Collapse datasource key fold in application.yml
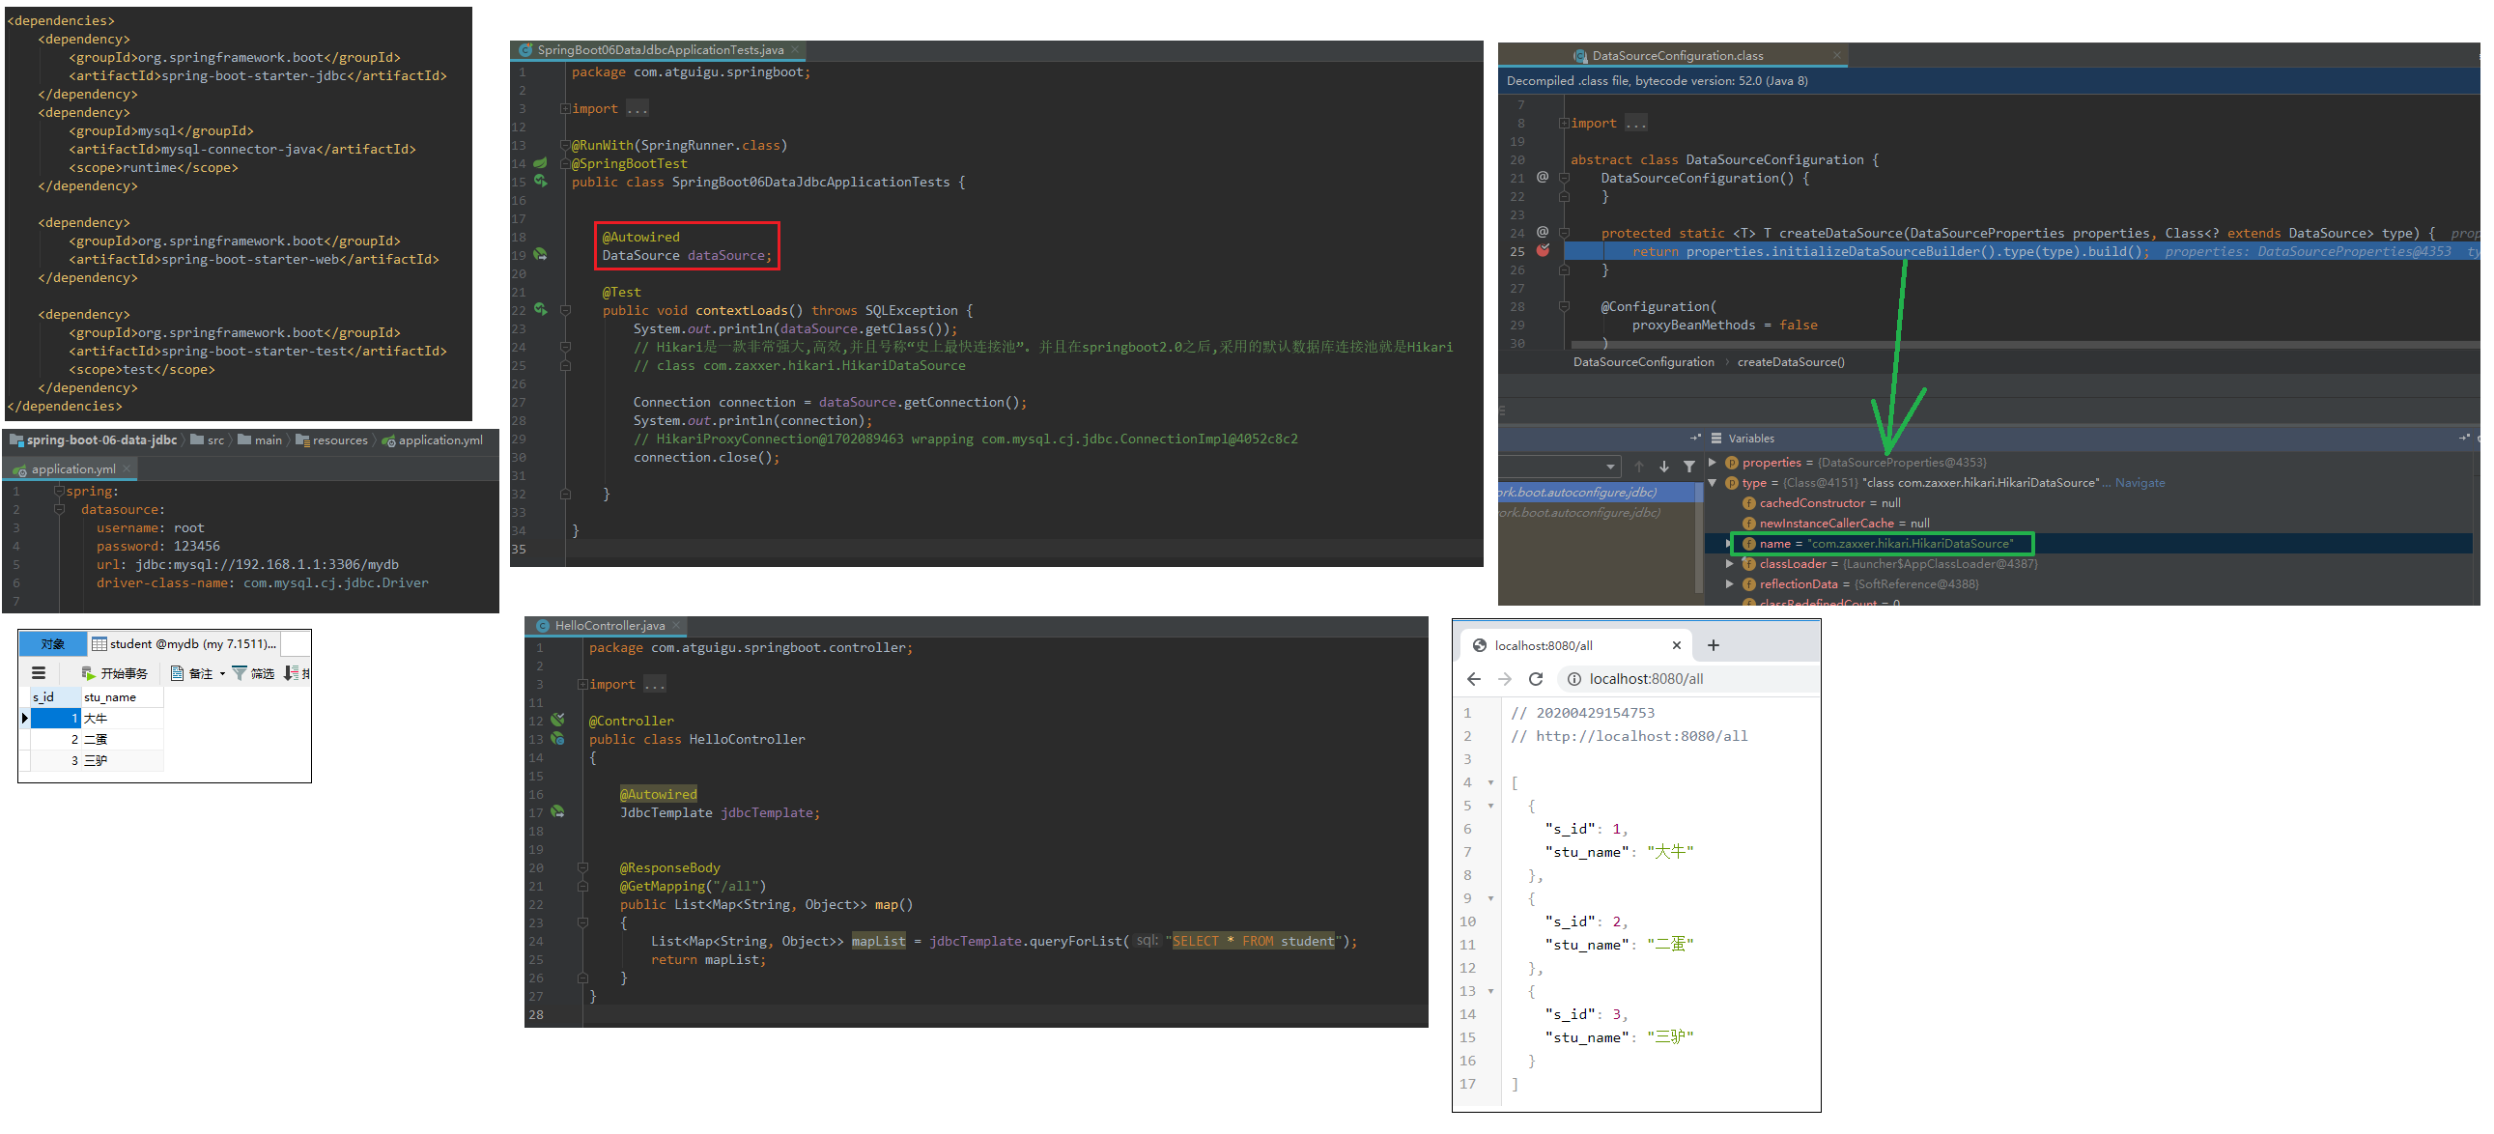 (x=58, y=509)
